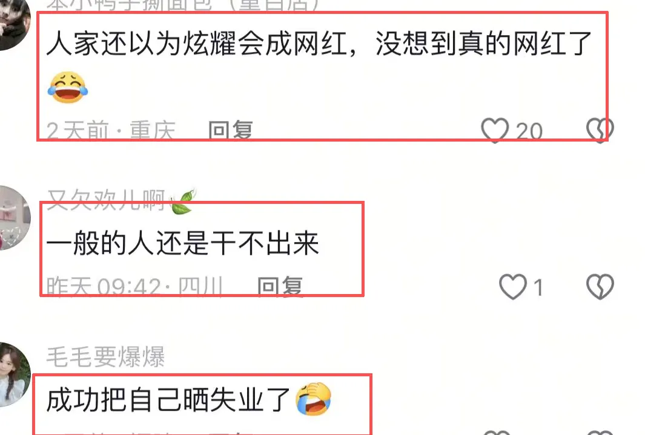Reply to the 重庆 comment via 回复
Viewport: 645px width, 435px height.
230,131
